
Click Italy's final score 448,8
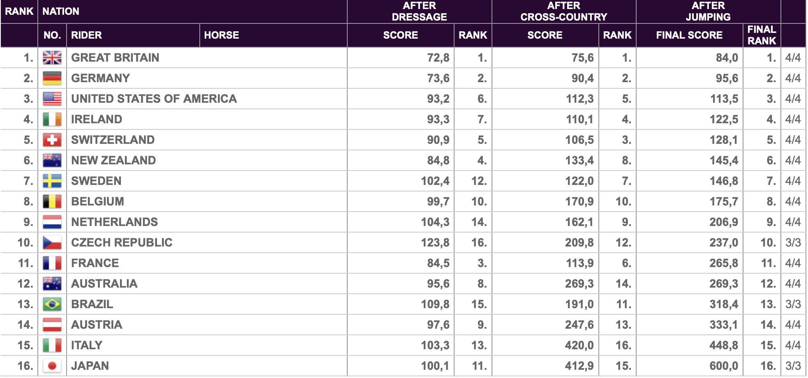pos(723,346)
